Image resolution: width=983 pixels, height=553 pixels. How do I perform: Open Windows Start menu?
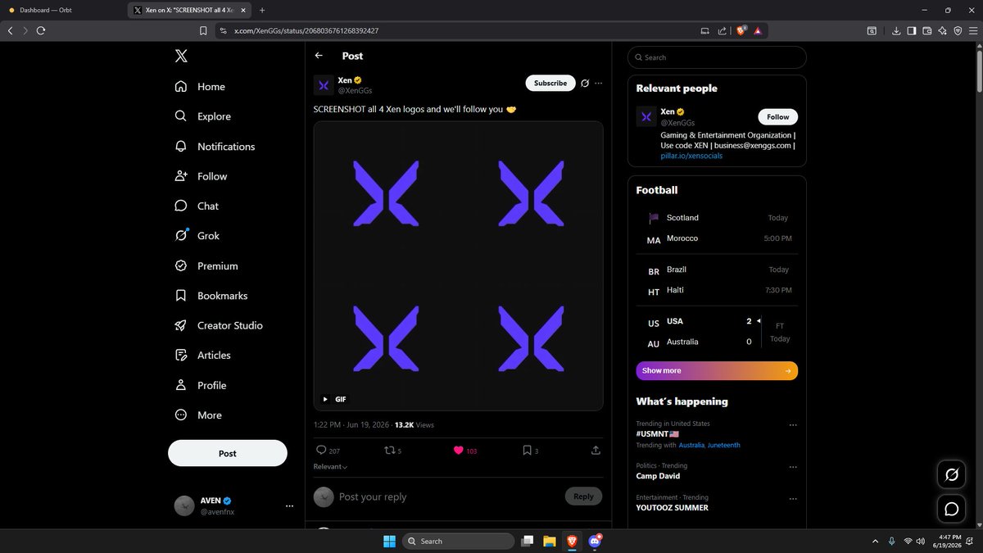click(389, 541)
